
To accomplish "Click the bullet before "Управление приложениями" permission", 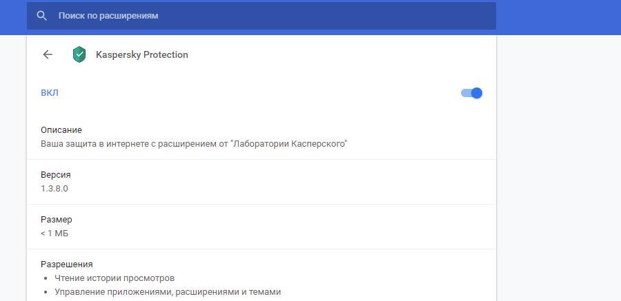I will pos(46,292).
